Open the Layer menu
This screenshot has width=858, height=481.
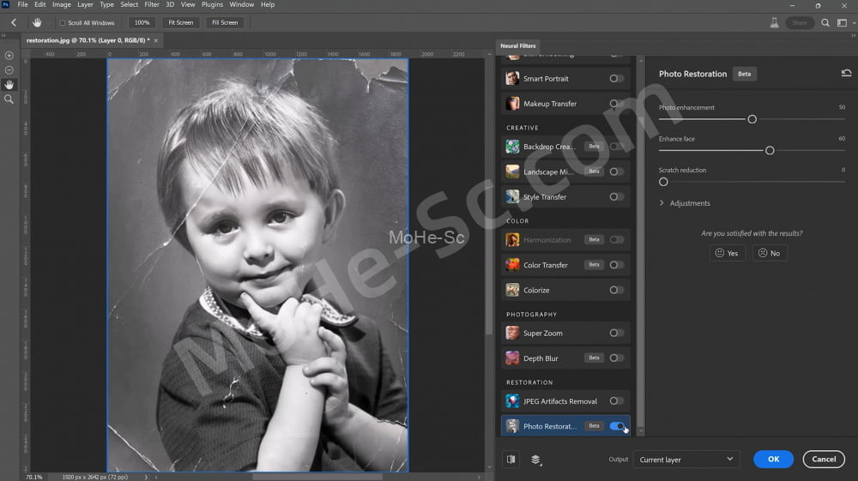point(85,4)
